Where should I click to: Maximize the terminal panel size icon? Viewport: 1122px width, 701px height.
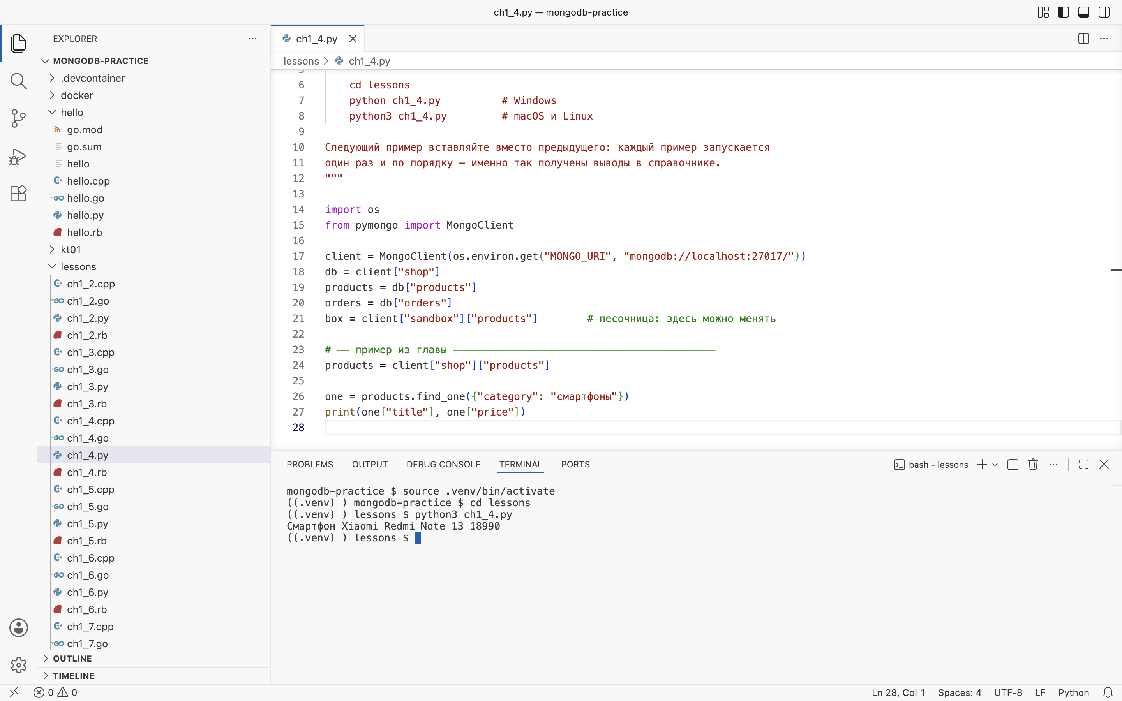tap(1083, 465)
